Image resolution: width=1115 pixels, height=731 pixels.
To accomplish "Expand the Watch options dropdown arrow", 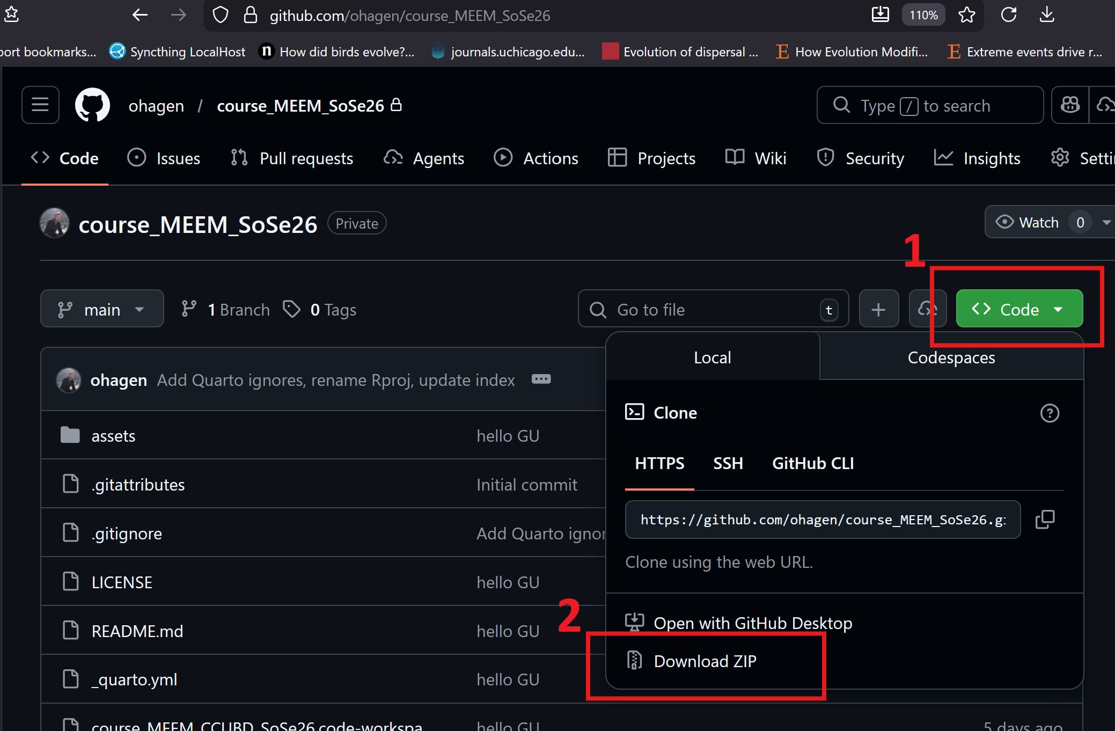I will click(x=1106, y=222).
